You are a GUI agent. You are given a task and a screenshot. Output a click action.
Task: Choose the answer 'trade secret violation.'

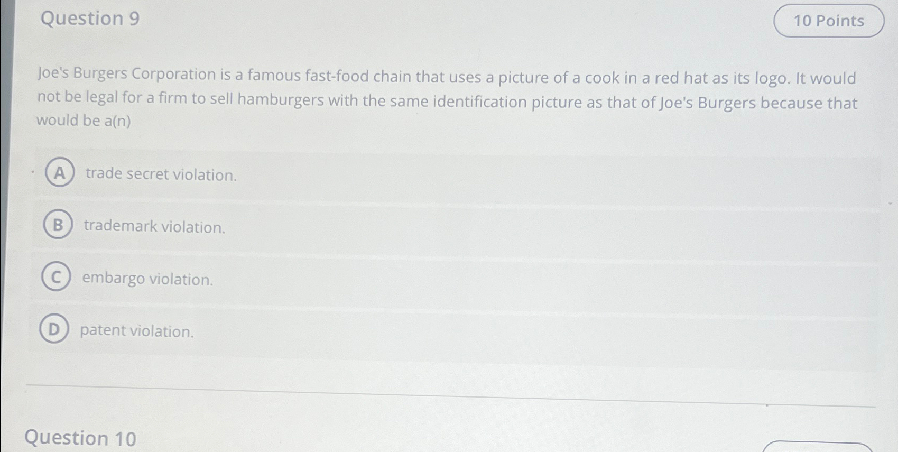coord(160,175)
